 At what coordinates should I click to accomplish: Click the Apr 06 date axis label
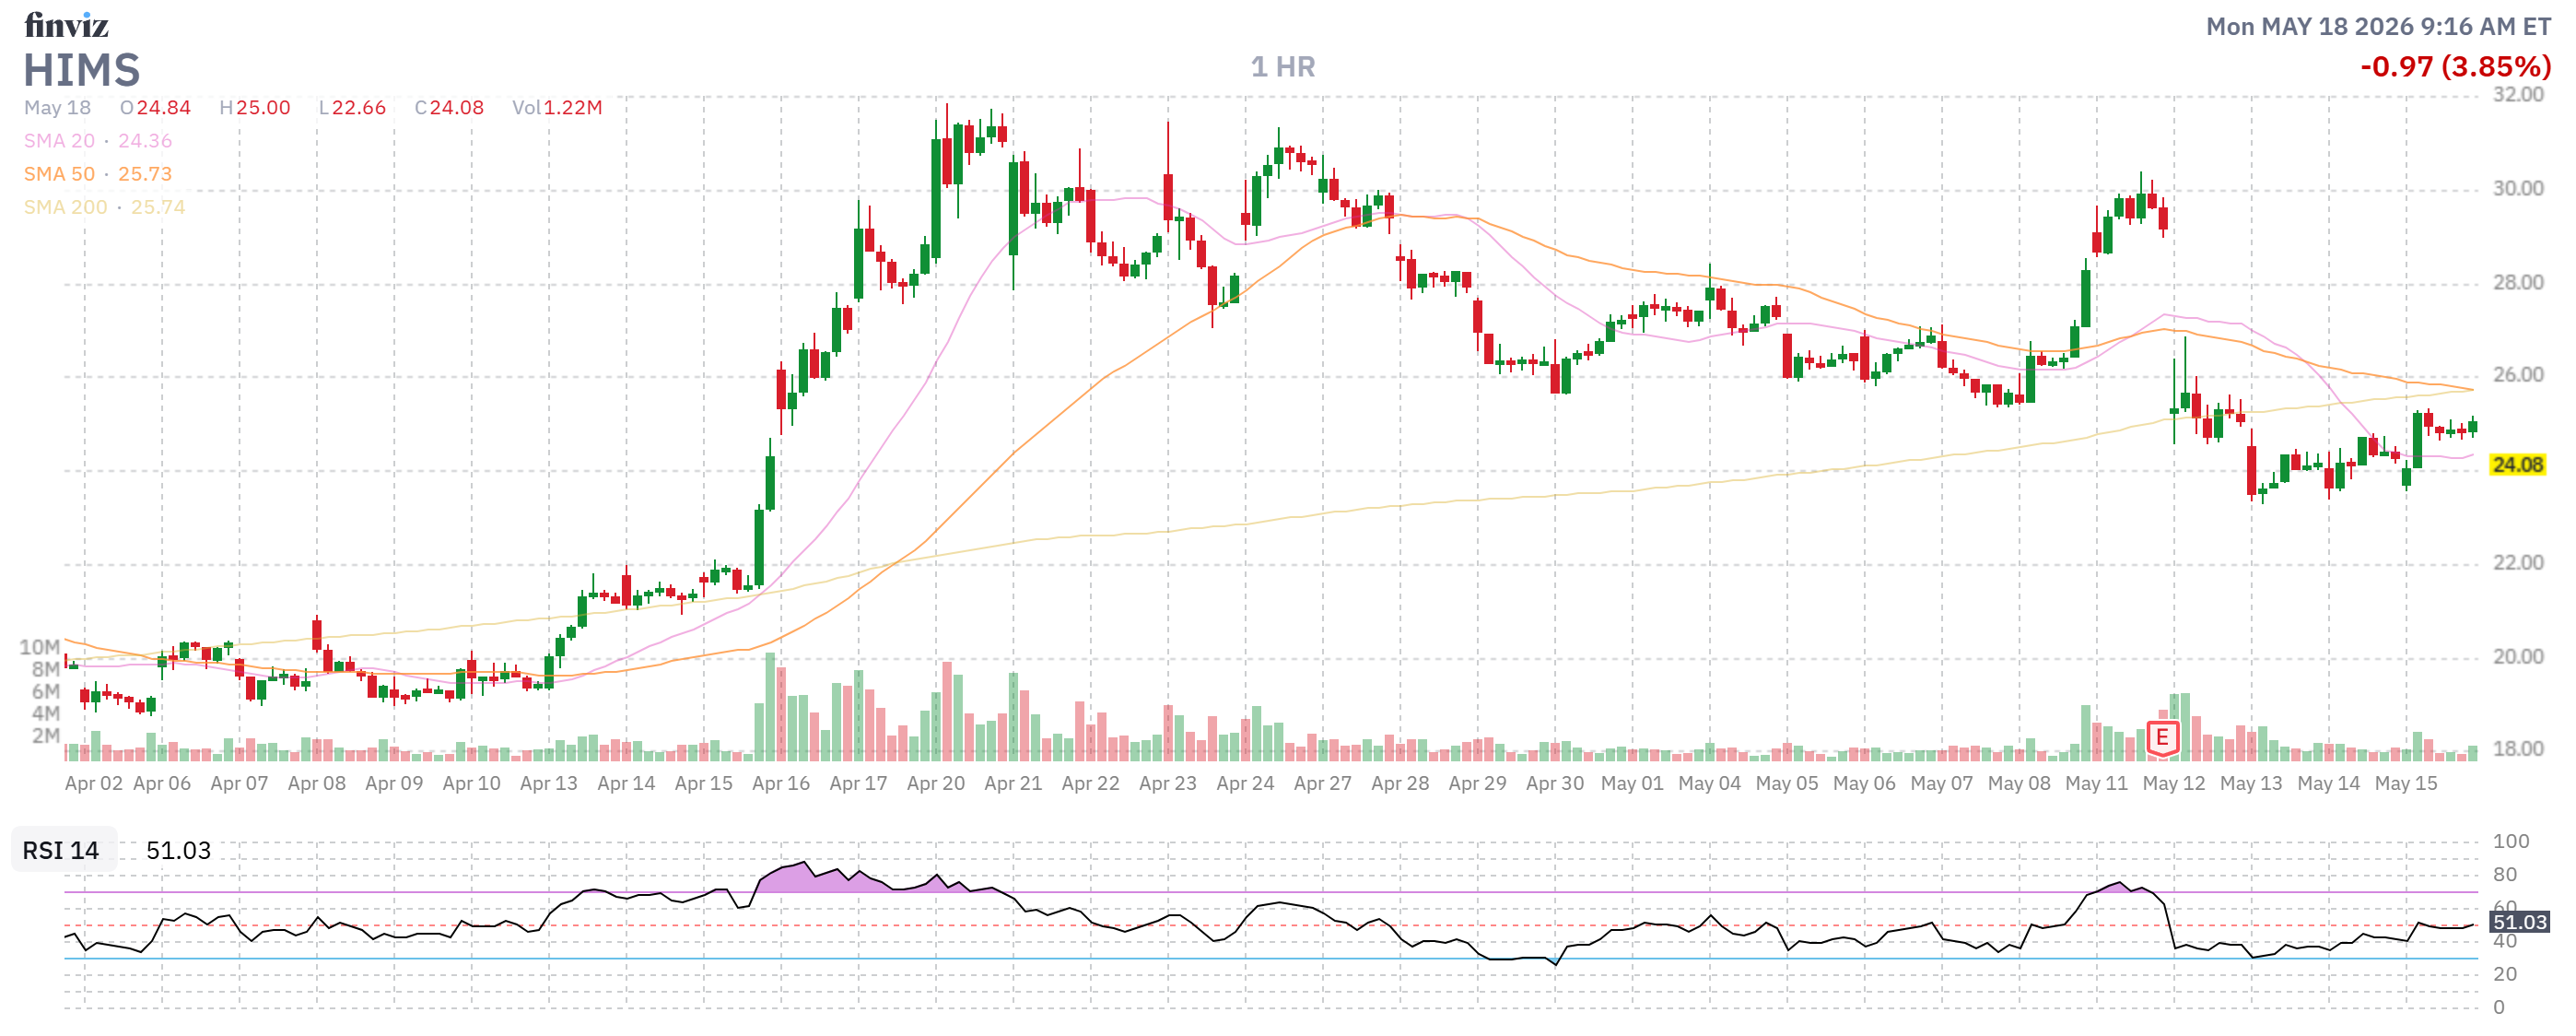point(162,783)
